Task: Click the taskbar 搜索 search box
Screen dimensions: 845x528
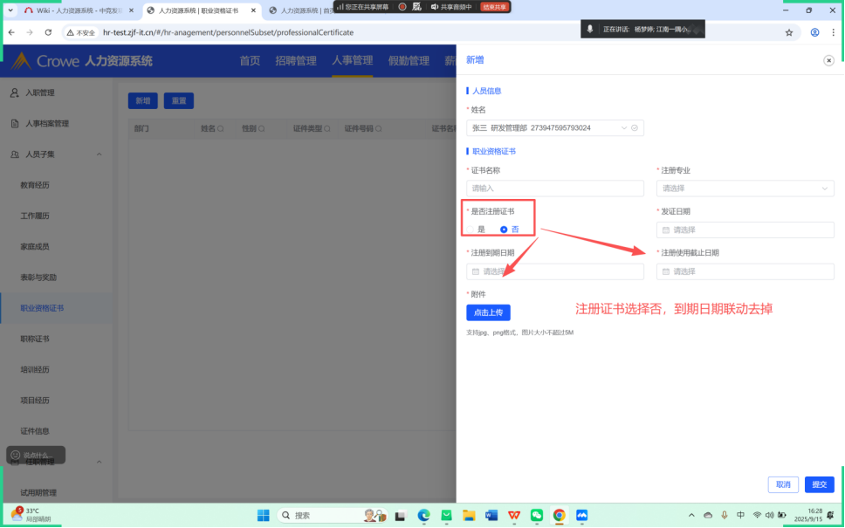Action: 332,516
